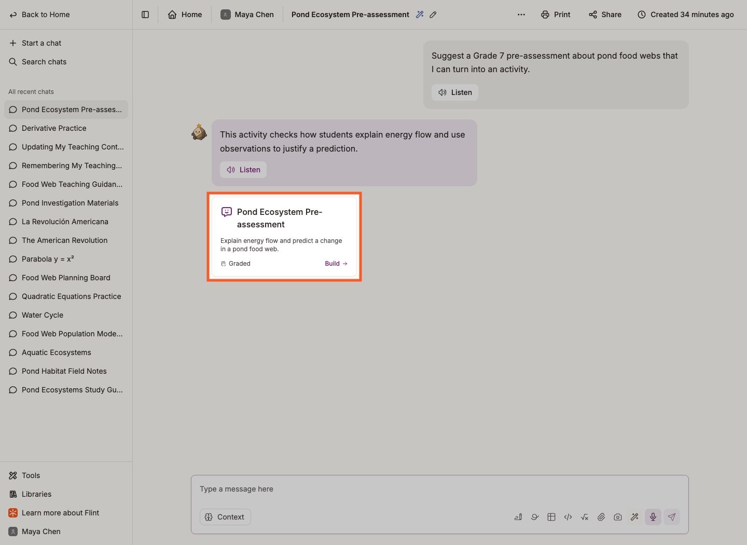Click Build on the pre-assessment card
This screenshot has width=747, height=545.
tap(336, 264)
